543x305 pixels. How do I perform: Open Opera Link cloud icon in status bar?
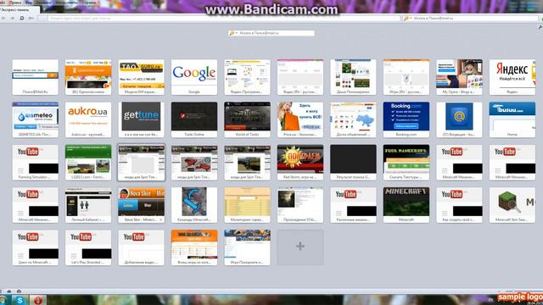(x=9, y=291)
